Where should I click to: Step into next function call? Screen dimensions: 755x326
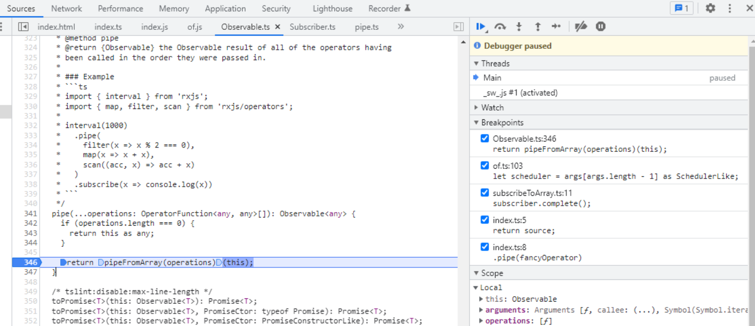[x=519, y=27]
